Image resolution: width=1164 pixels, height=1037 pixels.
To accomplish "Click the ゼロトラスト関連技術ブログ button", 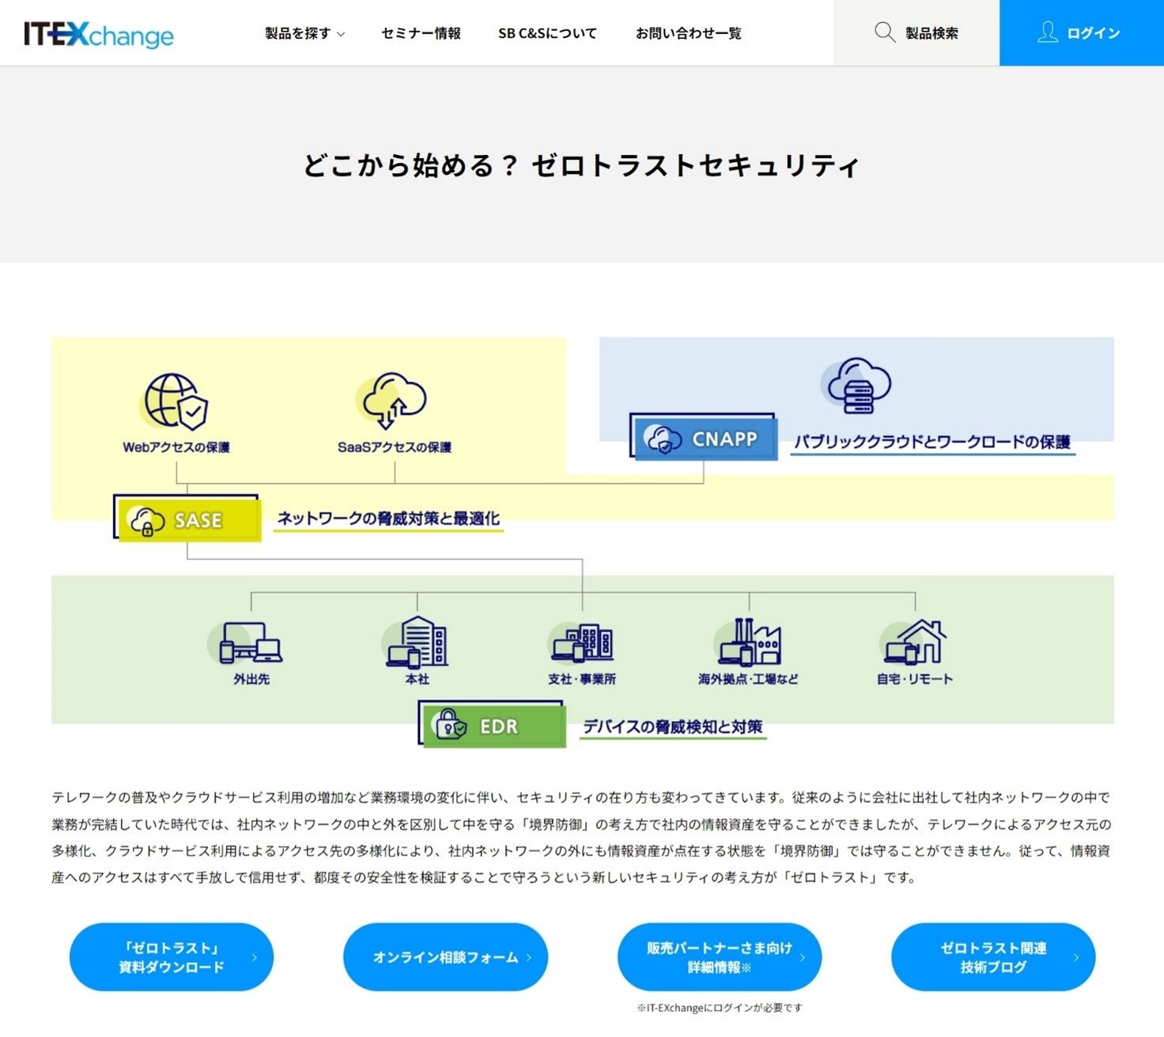I will 993,957.
